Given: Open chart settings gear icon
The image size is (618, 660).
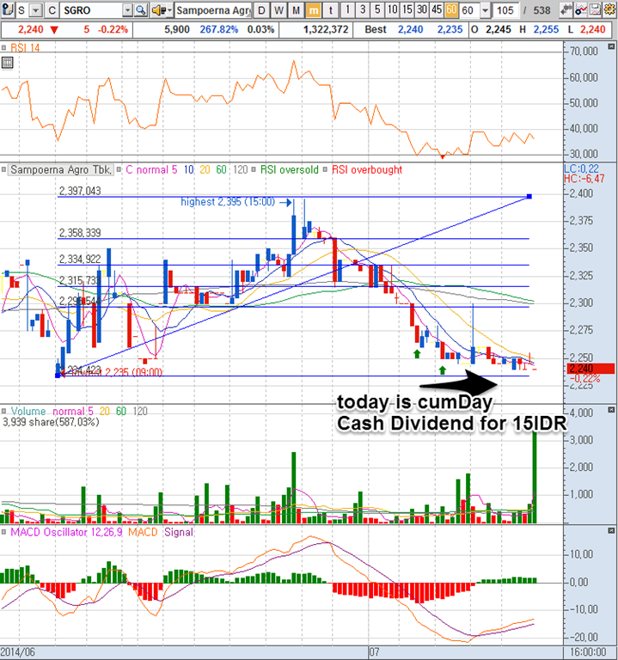Looking at the screenshot, I should [609, 9].
